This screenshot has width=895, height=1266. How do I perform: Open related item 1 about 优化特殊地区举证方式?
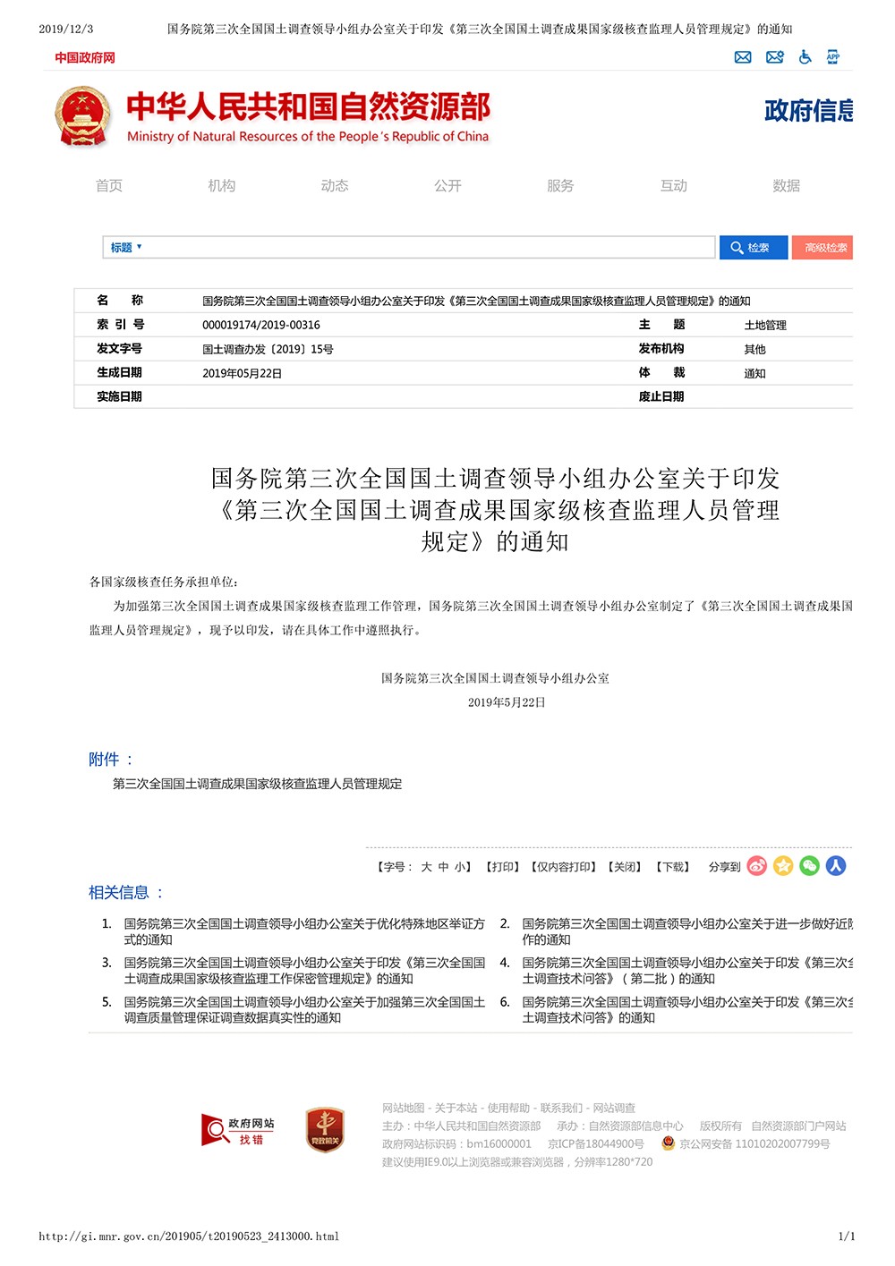tap(304, 931)
